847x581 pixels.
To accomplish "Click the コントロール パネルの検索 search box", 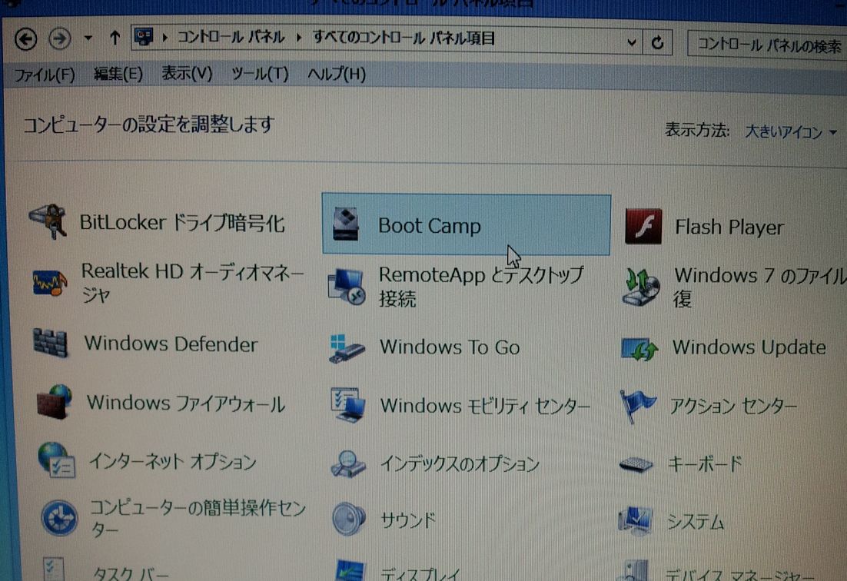I will click(768, 45).
